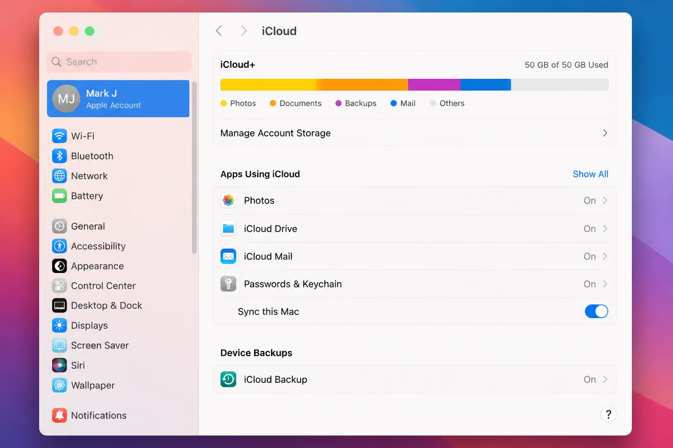Expand iCloud Mail row On chevron

(605, 256)
